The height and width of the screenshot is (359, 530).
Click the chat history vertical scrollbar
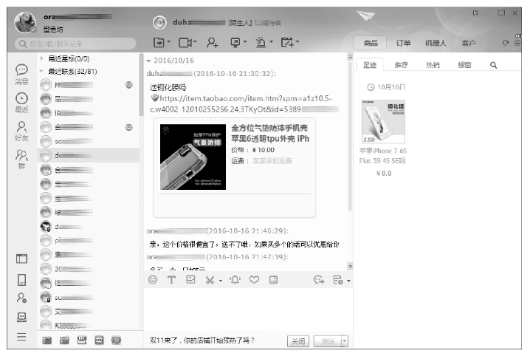[350, 135]
